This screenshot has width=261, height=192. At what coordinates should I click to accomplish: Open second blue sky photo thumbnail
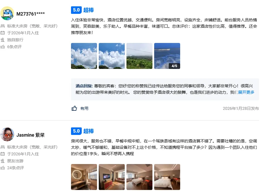pyautogui.click(x=112, y=56)
